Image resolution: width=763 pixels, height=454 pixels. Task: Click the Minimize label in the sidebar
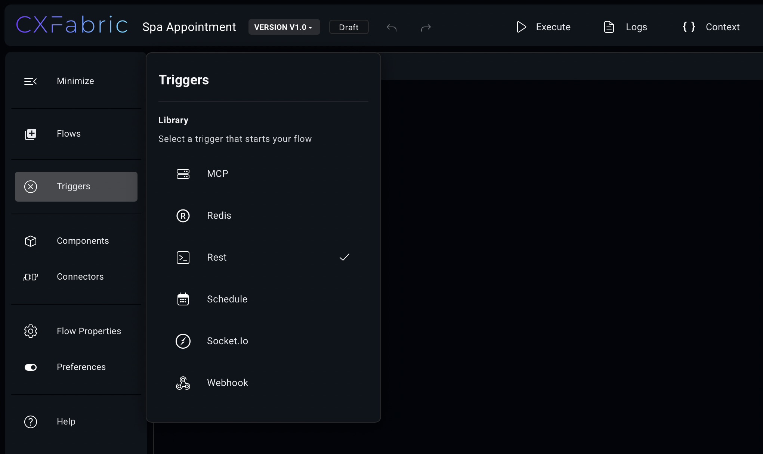pos(75,81)
